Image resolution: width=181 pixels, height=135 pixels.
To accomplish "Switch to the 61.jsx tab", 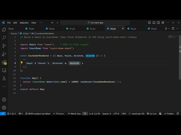I will click(72, 28).
